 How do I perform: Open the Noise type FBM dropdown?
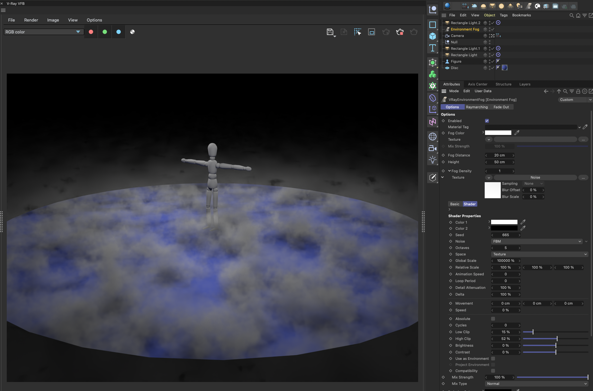tap(537, 241)
